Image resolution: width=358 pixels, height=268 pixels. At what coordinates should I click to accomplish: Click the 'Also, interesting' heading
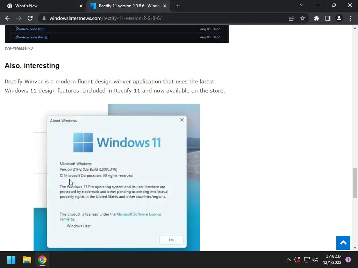[x=32, y=66]
